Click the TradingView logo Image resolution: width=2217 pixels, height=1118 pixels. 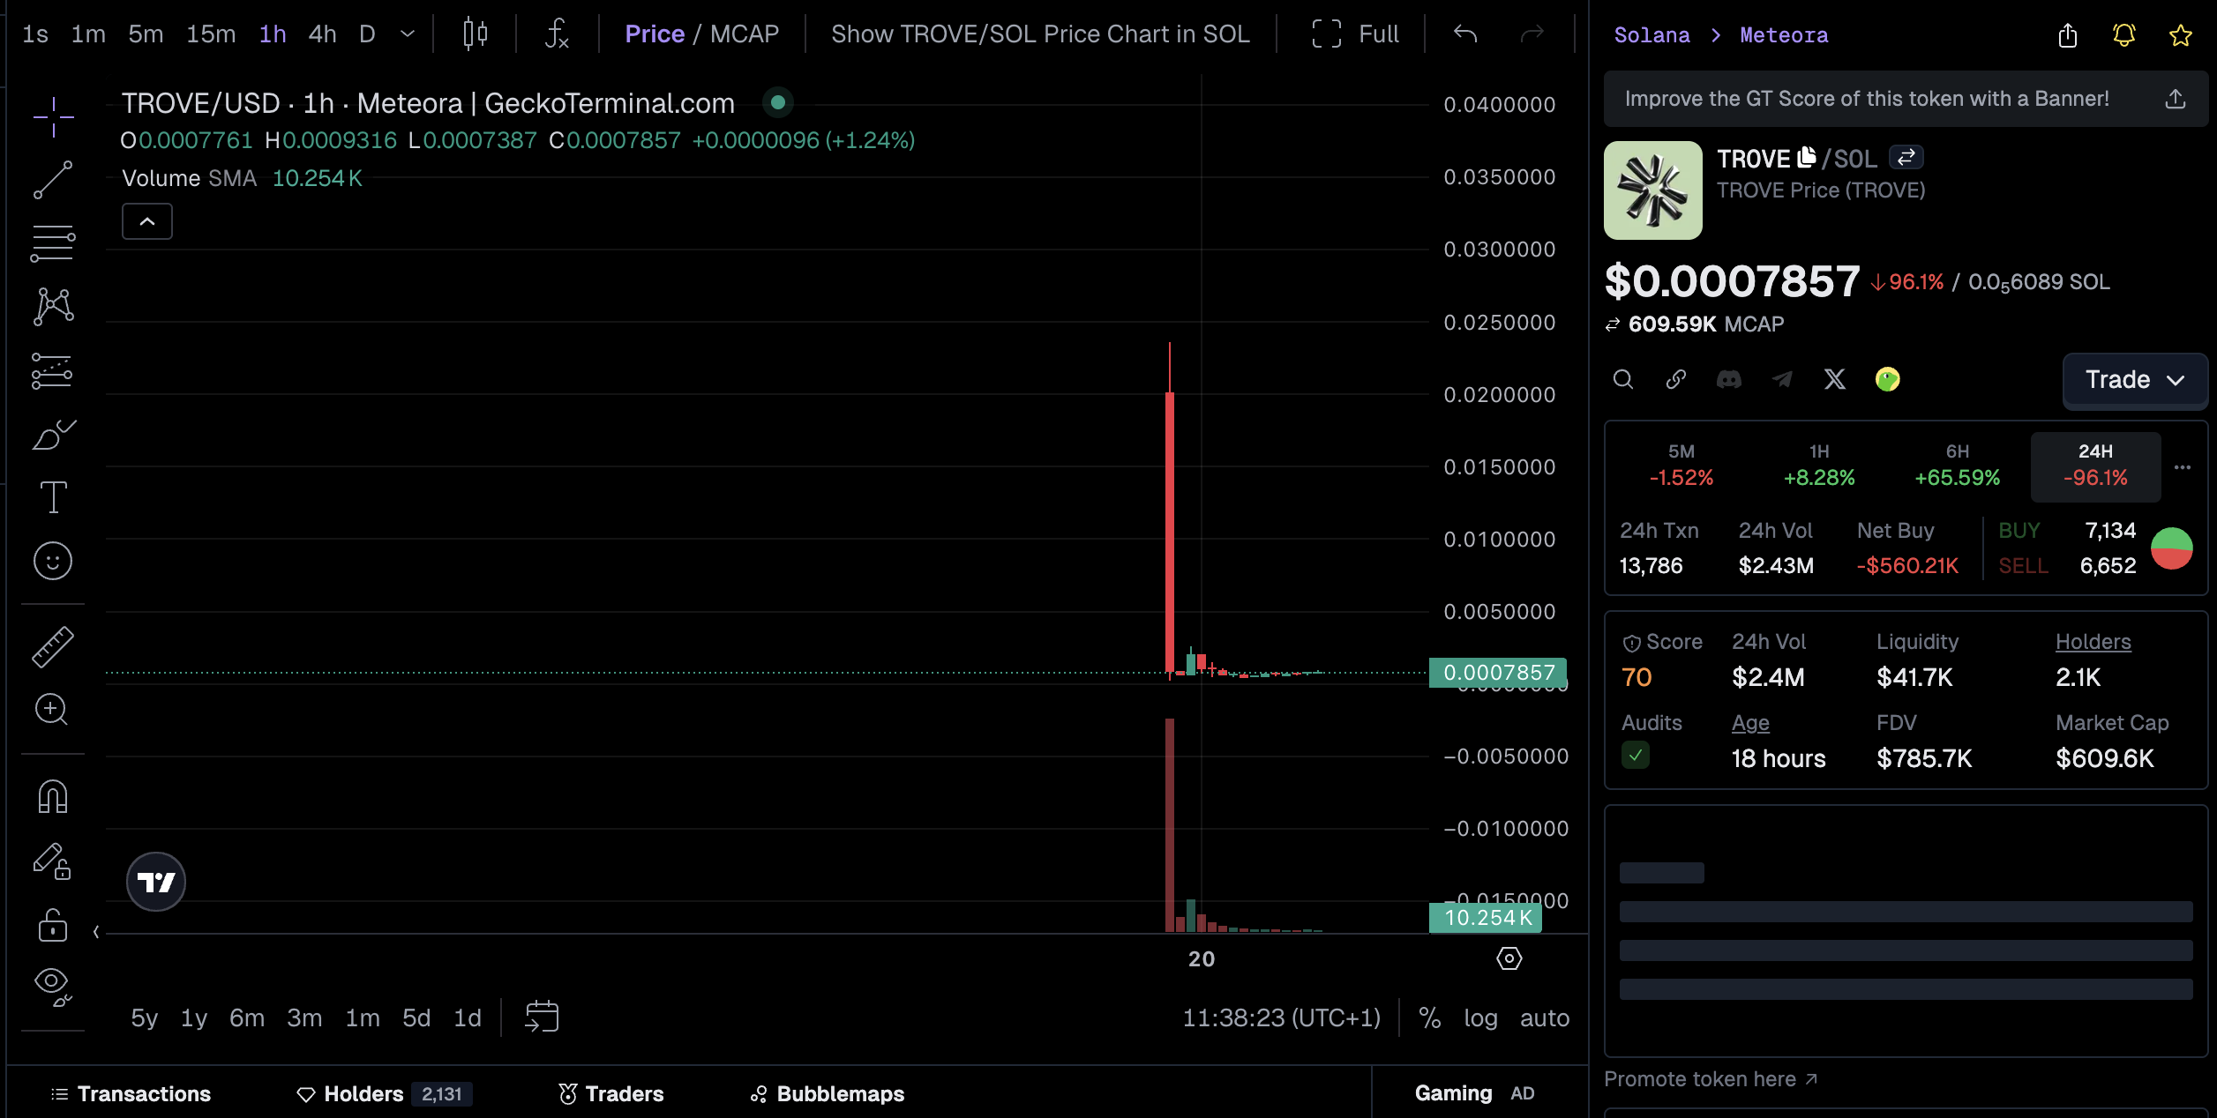155,881
